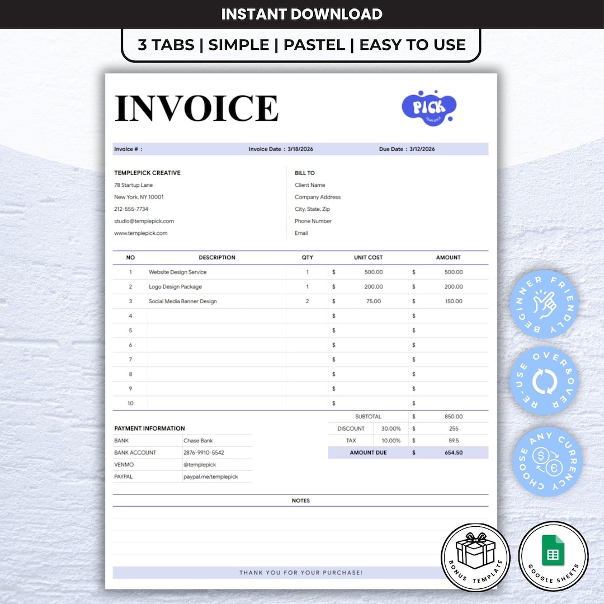Click the Choose Any Currency badge
This screenshot has height=604, width=604.
[547, 462]
